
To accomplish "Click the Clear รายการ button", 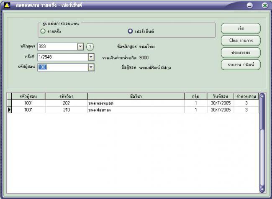I will click(x=241, y=41).
